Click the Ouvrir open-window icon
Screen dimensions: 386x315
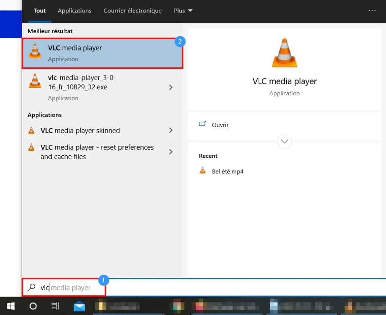202,124
